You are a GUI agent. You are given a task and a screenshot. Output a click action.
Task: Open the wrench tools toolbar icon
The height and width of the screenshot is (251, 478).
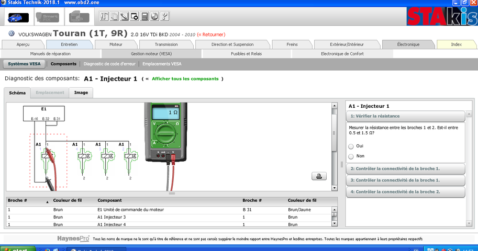(x=104, y=16)
